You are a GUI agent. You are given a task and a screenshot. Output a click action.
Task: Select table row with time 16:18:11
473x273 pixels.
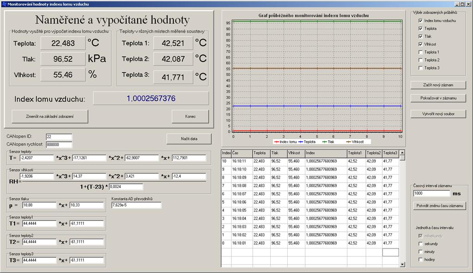(x=310, y=161)
